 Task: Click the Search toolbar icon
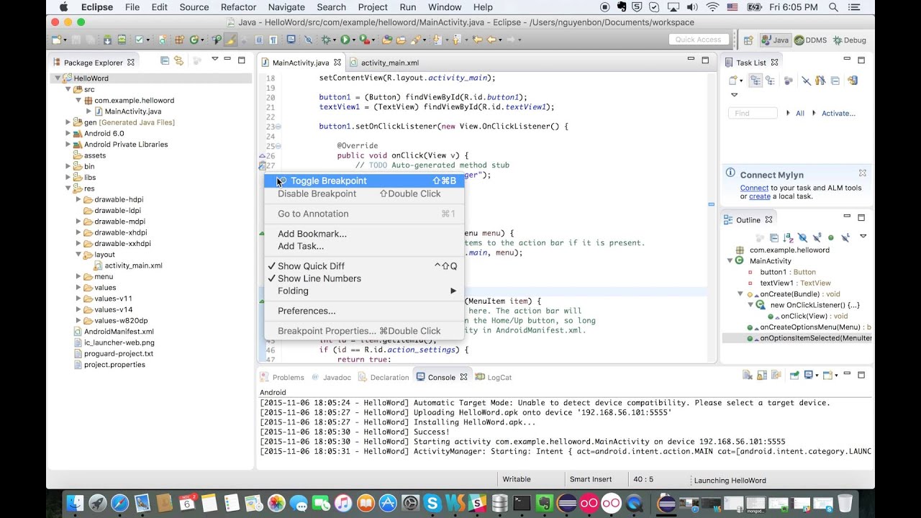tap(416, 40)
